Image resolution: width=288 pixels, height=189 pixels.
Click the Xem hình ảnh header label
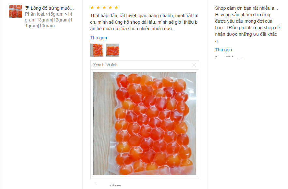[x=105, y=65]
